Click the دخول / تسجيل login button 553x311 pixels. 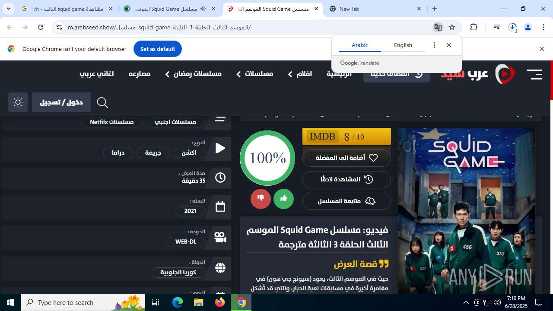click(61, 102)
